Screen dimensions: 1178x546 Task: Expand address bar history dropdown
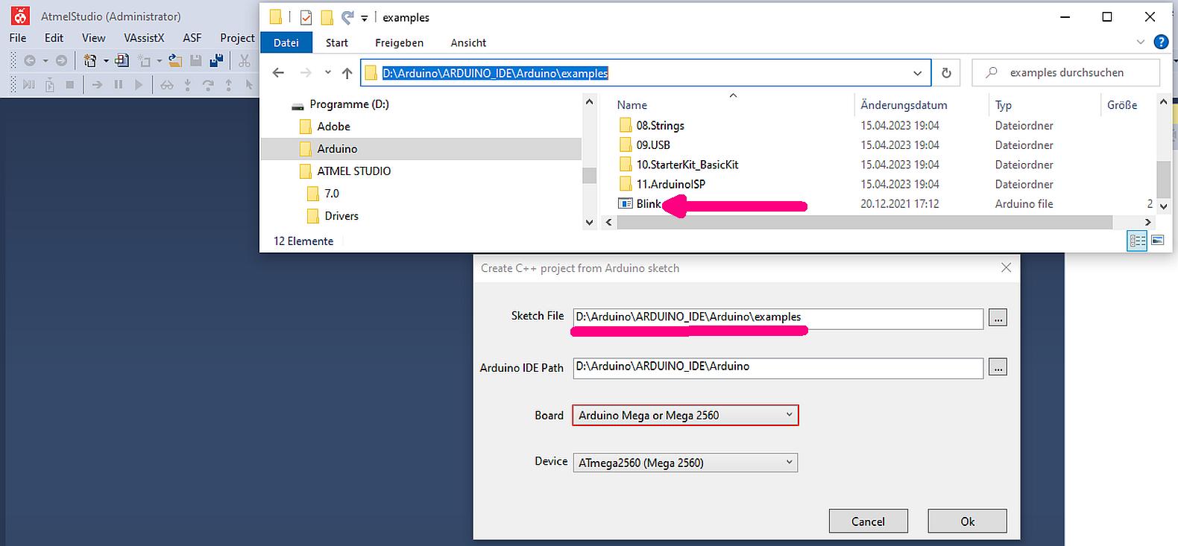(x=917, y=73)
